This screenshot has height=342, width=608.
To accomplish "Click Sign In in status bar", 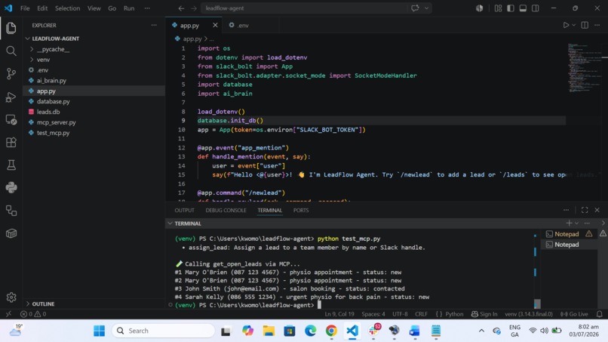I will [x=484, y=314].
